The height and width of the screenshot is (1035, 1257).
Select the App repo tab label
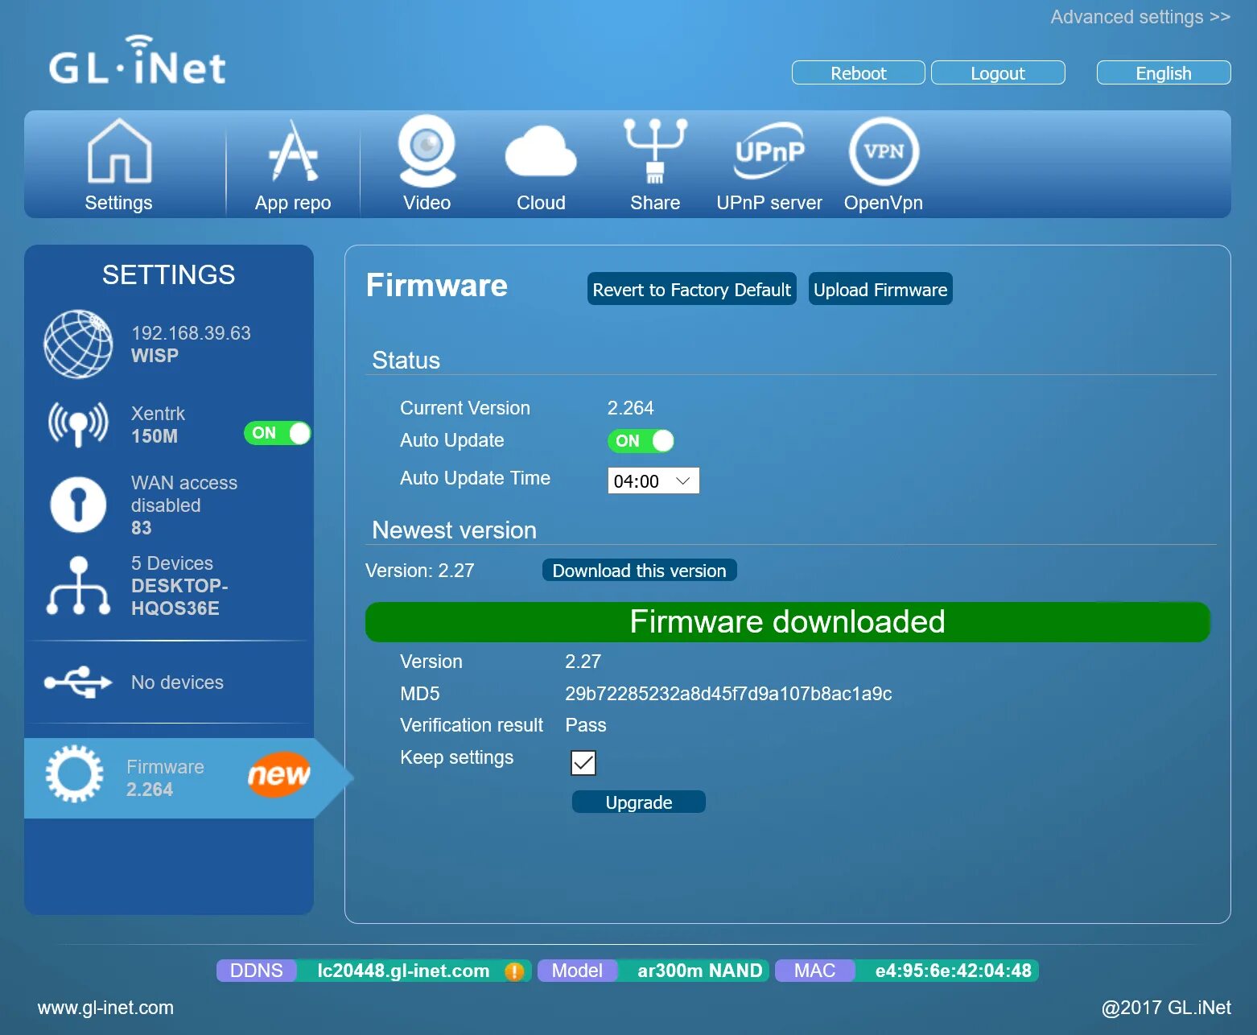coord(293,203)
